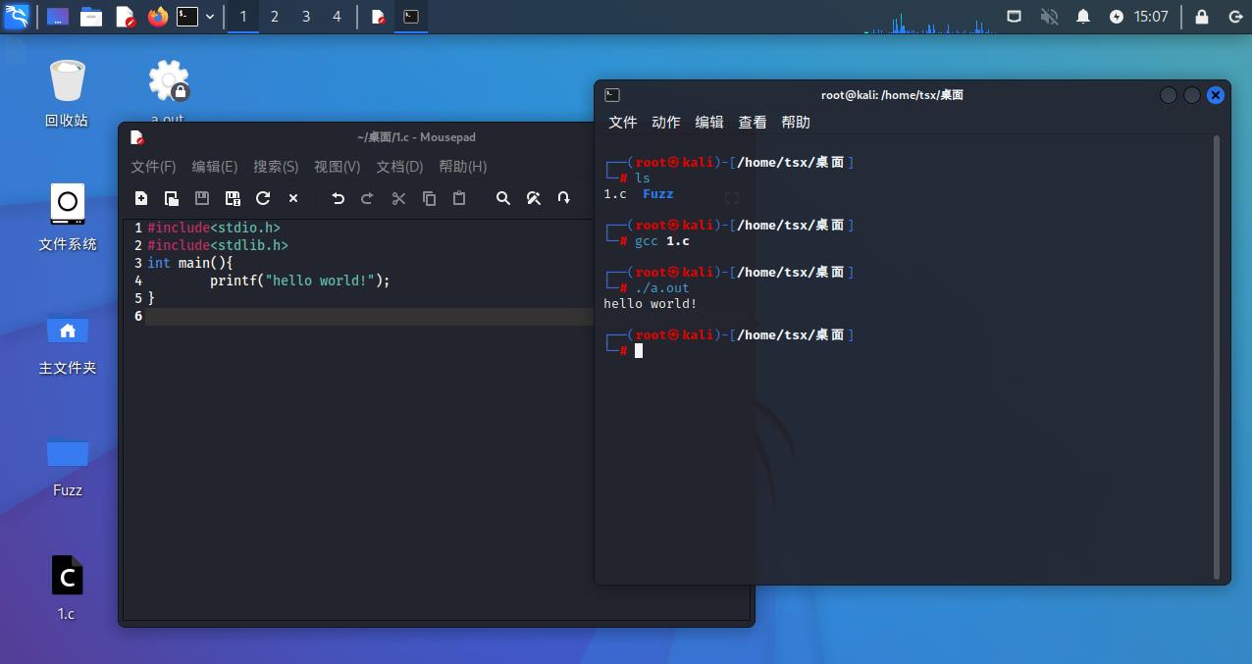Switch to workspace 4
This screenshot has width=1252, height=664.
(x=338, y=17)
